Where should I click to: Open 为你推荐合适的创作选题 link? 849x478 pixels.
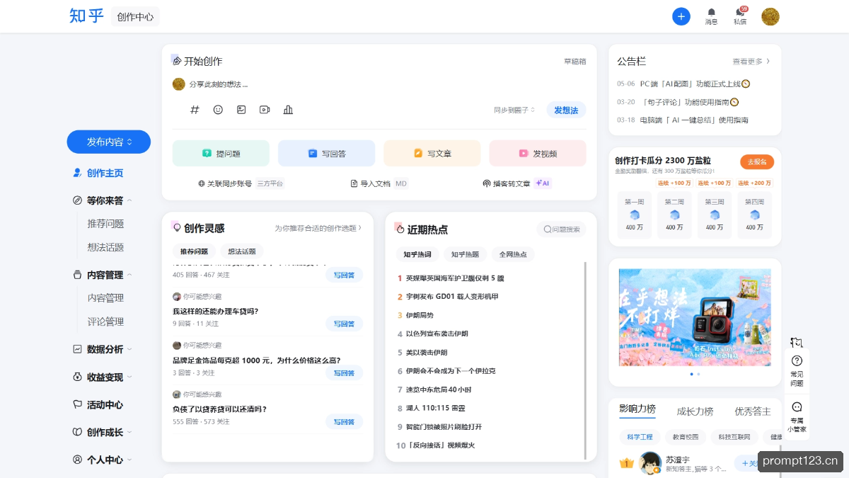coord(318,228)
